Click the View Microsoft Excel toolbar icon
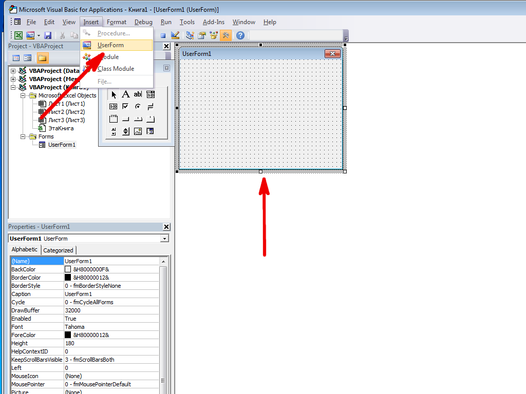526x394 pixels. [x=19, y=35]
